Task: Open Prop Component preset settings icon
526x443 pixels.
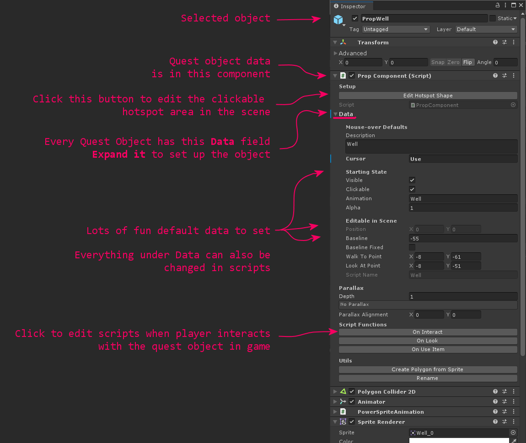Action: [x=505, y=76]
